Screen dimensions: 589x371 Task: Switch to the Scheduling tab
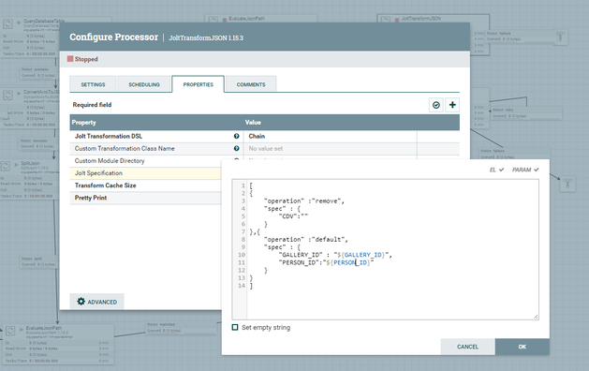coord(144,84)
